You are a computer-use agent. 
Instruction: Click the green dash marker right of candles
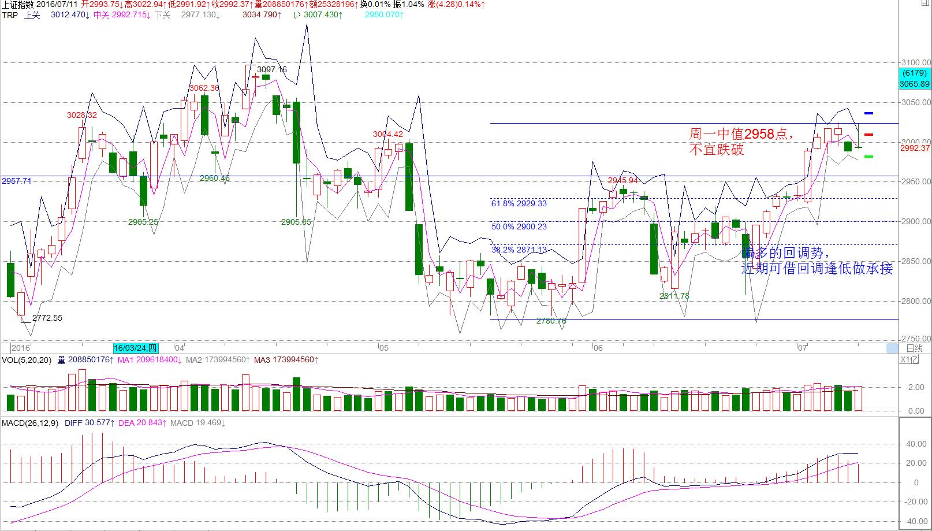(869, 157)
